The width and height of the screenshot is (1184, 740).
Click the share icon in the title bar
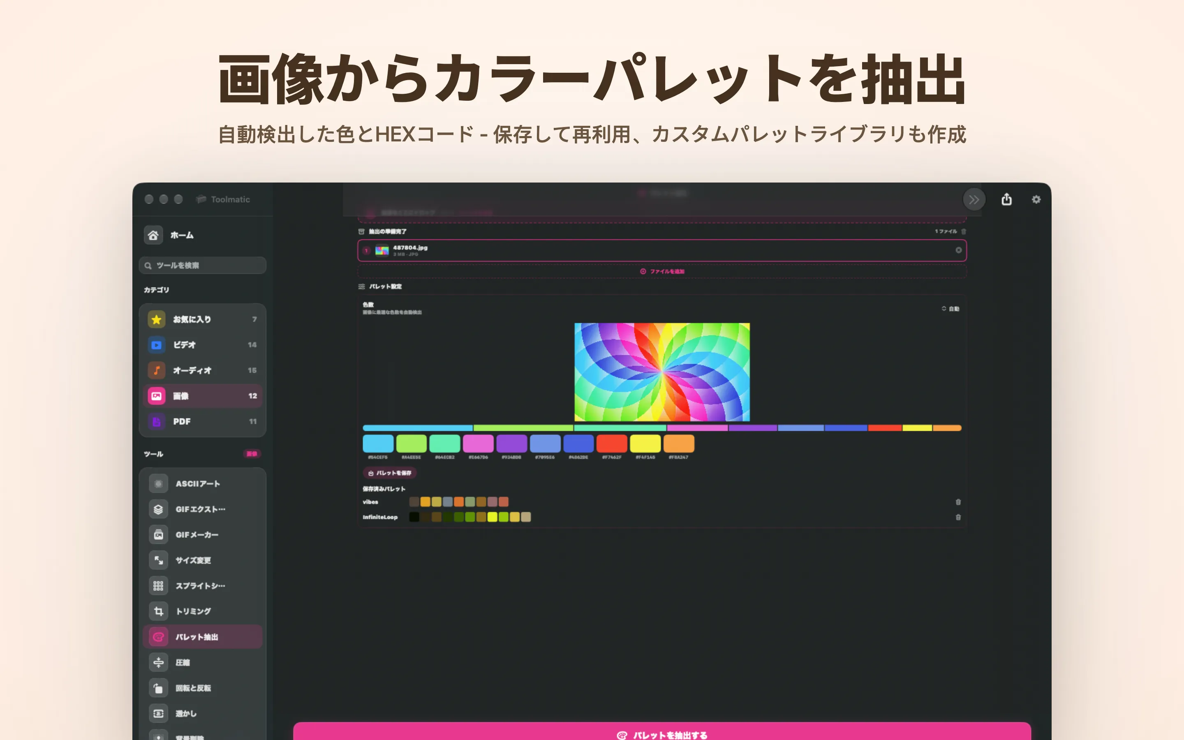1006,199
